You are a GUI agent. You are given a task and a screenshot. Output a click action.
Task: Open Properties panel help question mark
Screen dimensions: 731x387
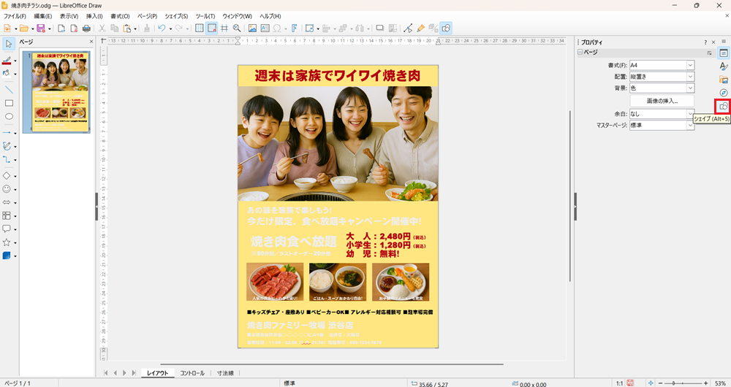(705, 42)
